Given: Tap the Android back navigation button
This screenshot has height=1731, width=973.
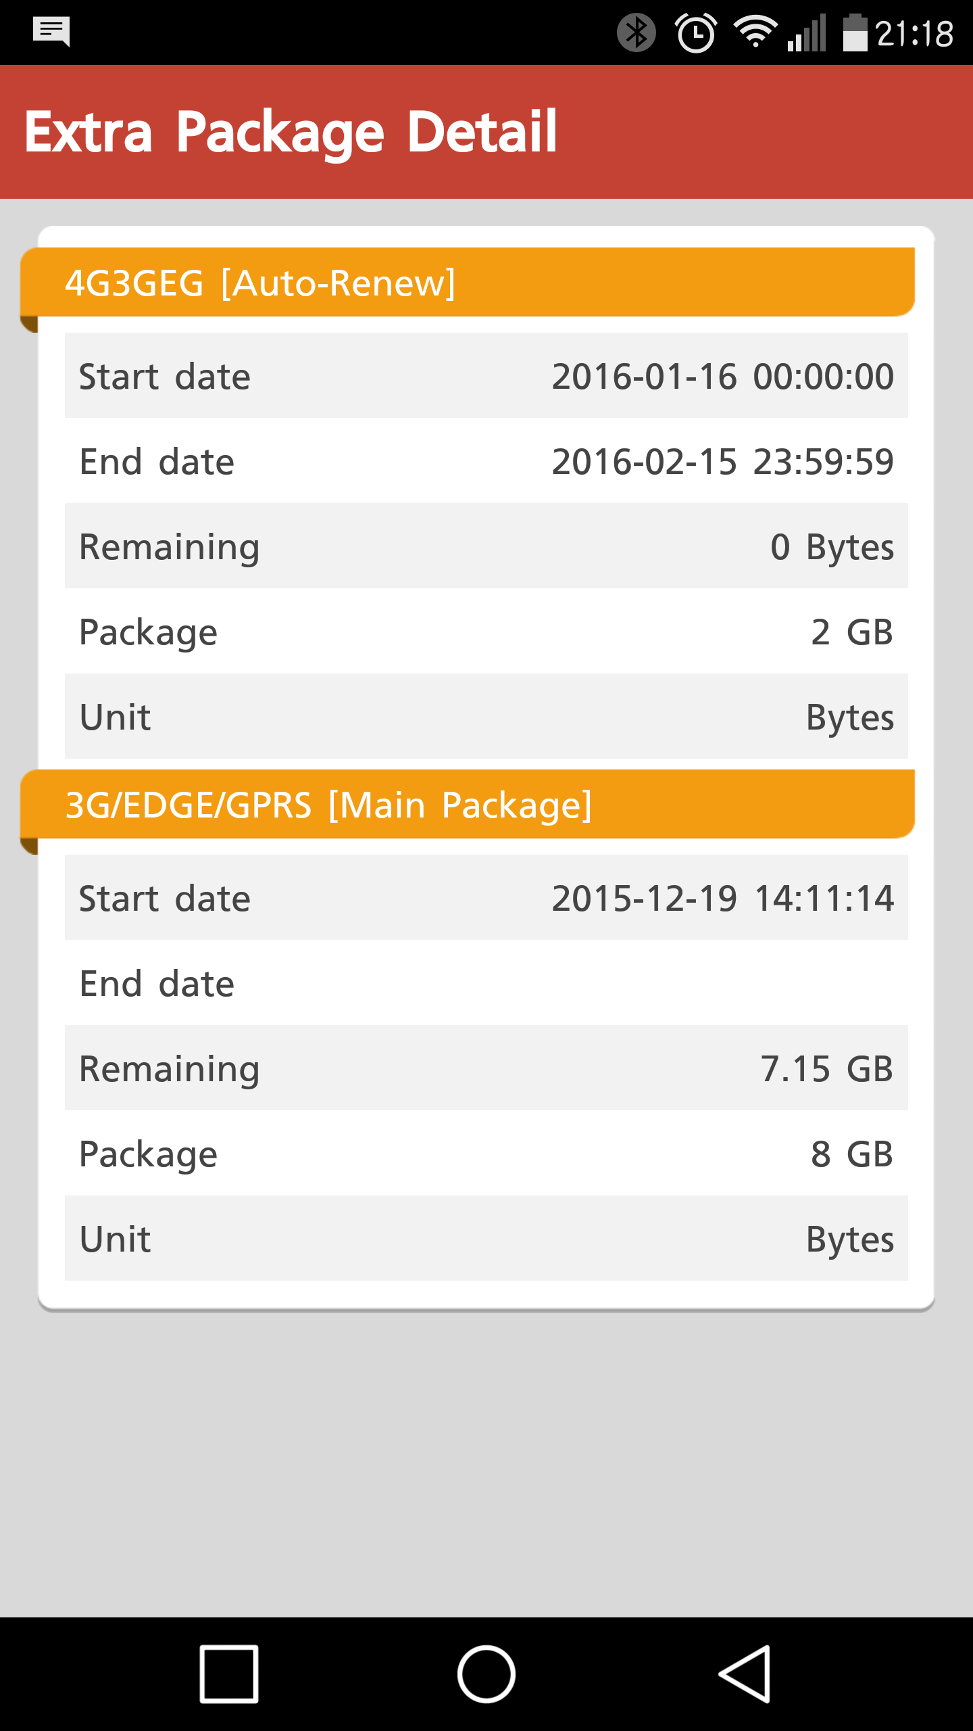Looking at the screenshot, I should coord(745,1674).
